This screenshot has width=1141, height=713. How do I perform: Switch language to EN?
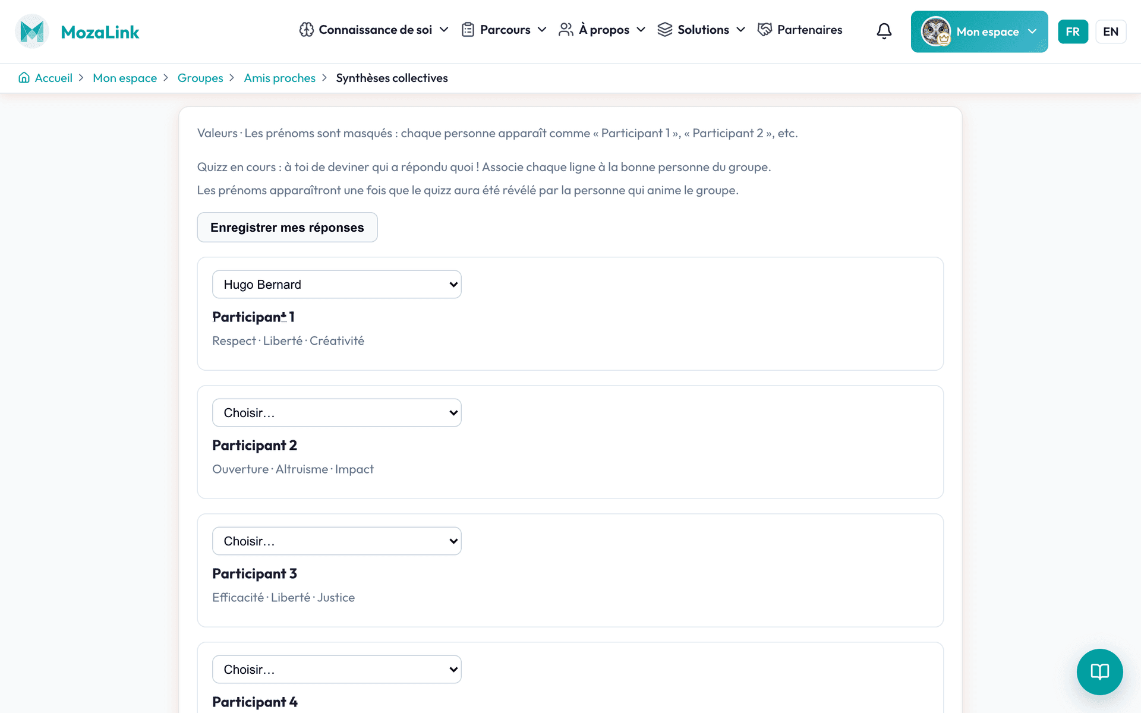1111,31
